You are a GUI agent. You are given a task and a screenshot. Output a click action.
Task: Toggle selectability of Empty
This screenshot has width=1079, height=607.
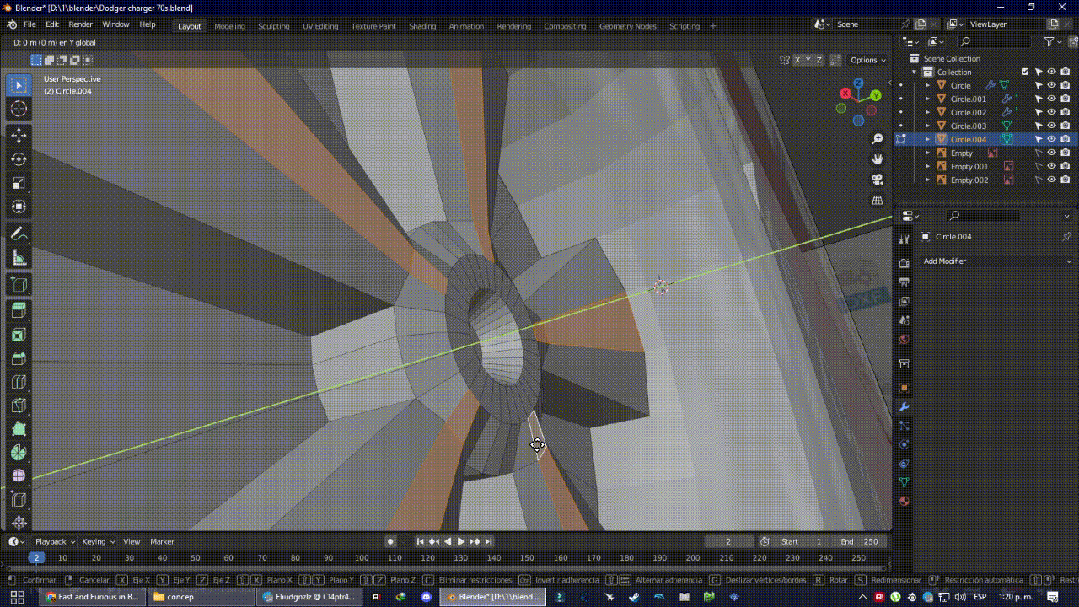[1039, 153]
